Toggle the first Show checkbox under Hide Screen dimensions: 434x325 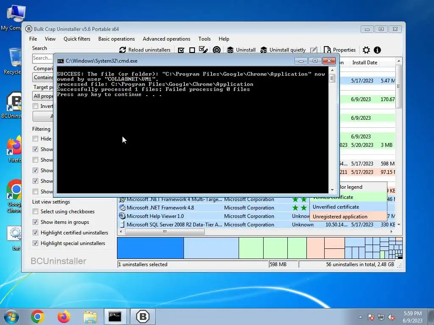(x=36, y=149)
